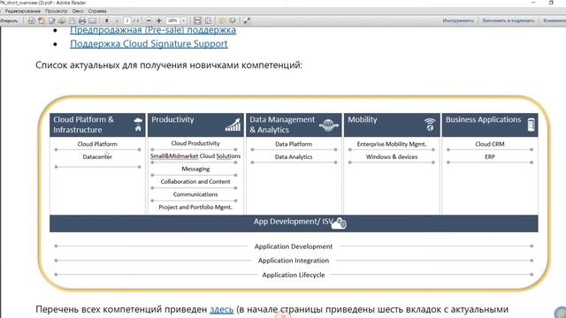Click the sign document pencil icon
Image resolution: width=566 pixels, height=318 pixels.
point(52,21)
